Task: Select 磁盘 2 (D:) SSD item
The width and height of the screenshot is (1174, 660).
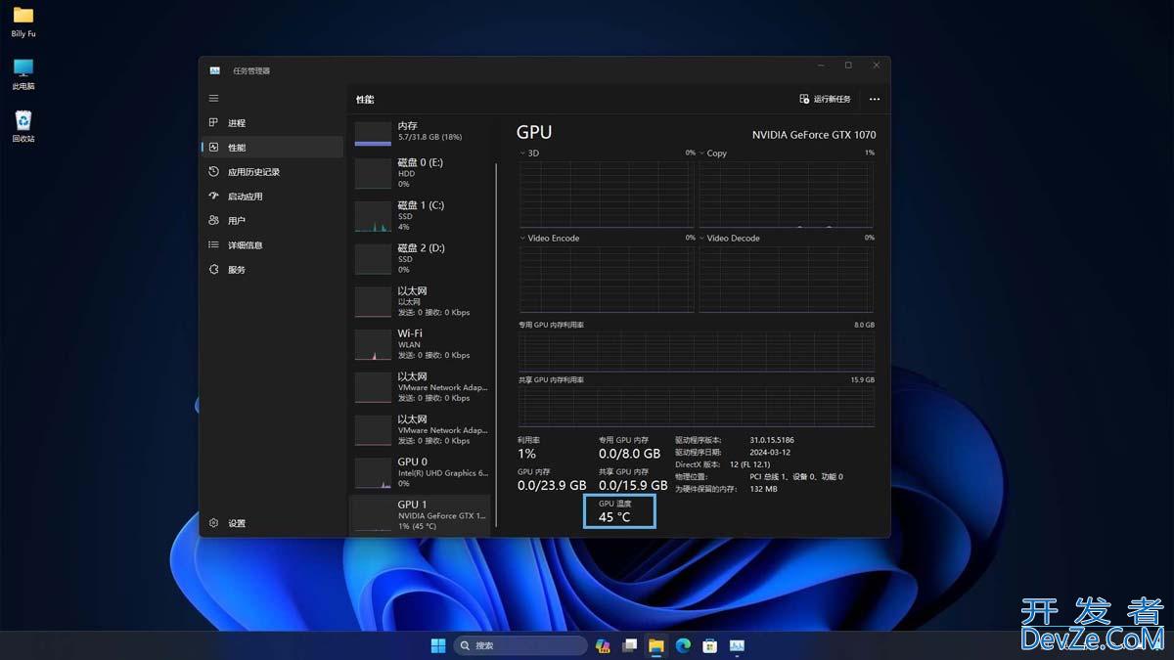Action: [421, 259]
